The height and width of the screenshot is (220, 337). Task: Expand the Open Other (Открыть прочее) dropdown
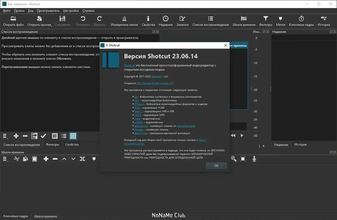point(39,21)
